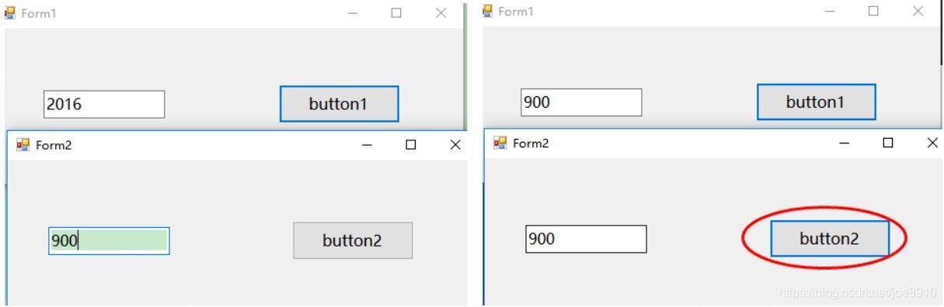Click button1 in the left Form1 window

click(x=339, y=104)
